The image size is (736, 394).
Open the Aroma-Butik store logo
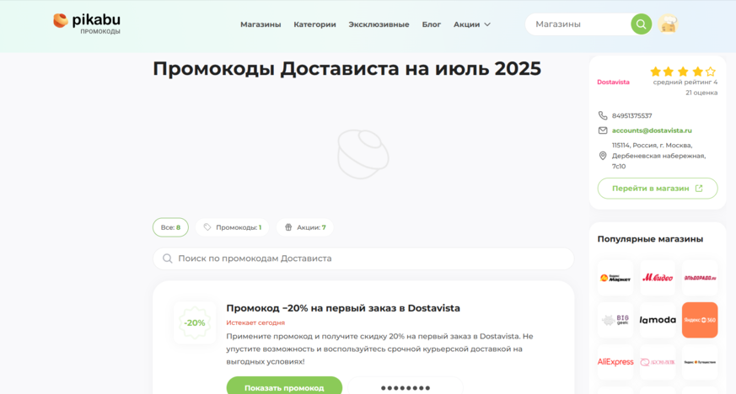(658, 362)
